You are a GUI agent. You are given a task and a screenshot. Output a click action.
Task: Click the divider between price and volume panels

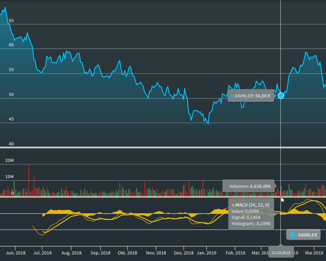click(163, 147)
